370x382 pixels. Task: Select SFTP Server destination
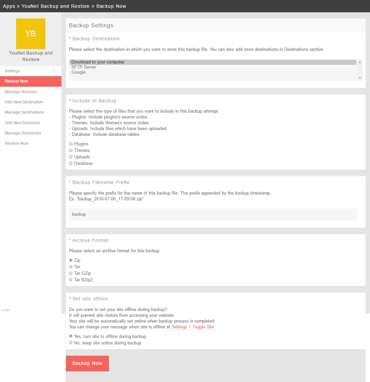(x=213, y=67)
